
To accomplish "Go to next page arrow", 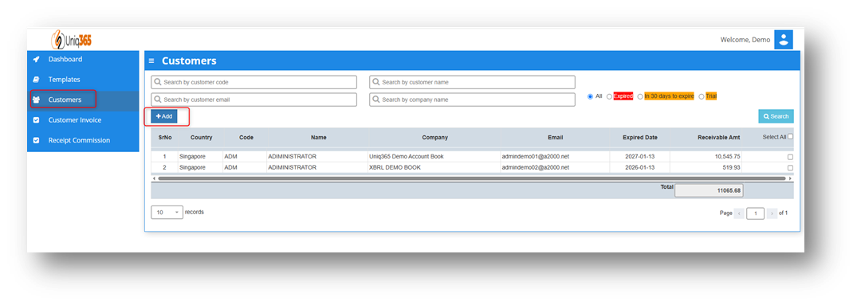I will coord(772,213).
